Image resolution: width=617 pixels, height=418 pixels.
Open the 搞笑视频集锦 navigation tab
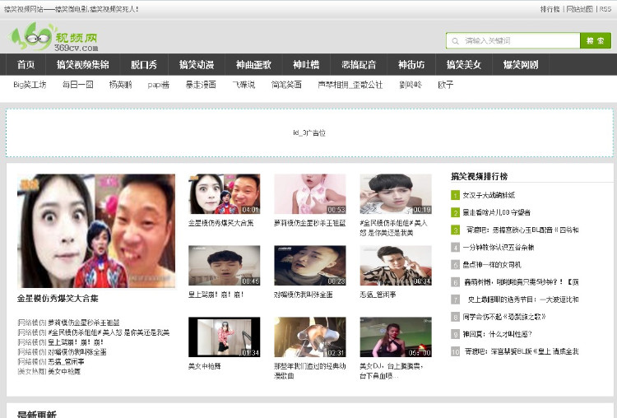(x=82, y=64)
